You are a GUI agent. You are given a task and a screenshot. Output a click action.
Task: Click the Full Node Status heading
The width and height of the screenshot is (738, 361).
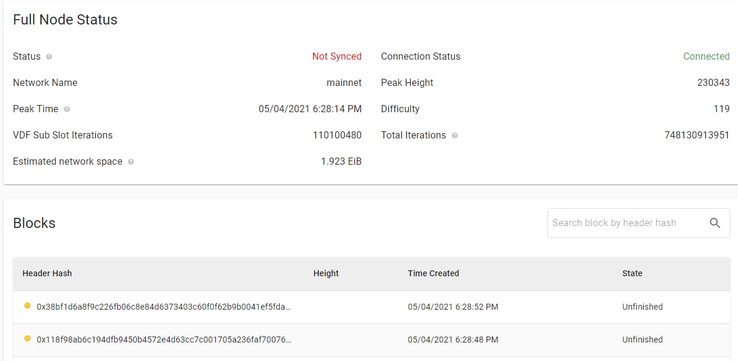[x=65, y=20]
